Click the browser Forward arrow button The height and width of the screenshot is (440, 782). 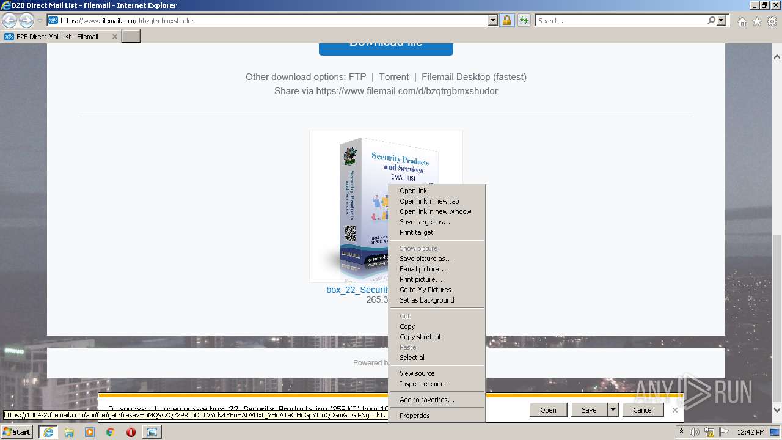(x=26, y=21)
